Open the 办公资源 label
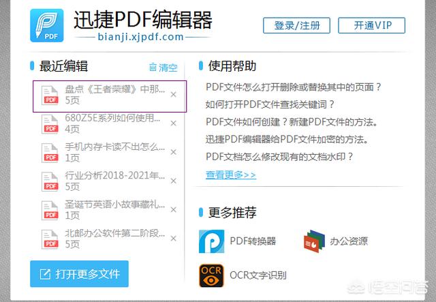 point(349,241)
